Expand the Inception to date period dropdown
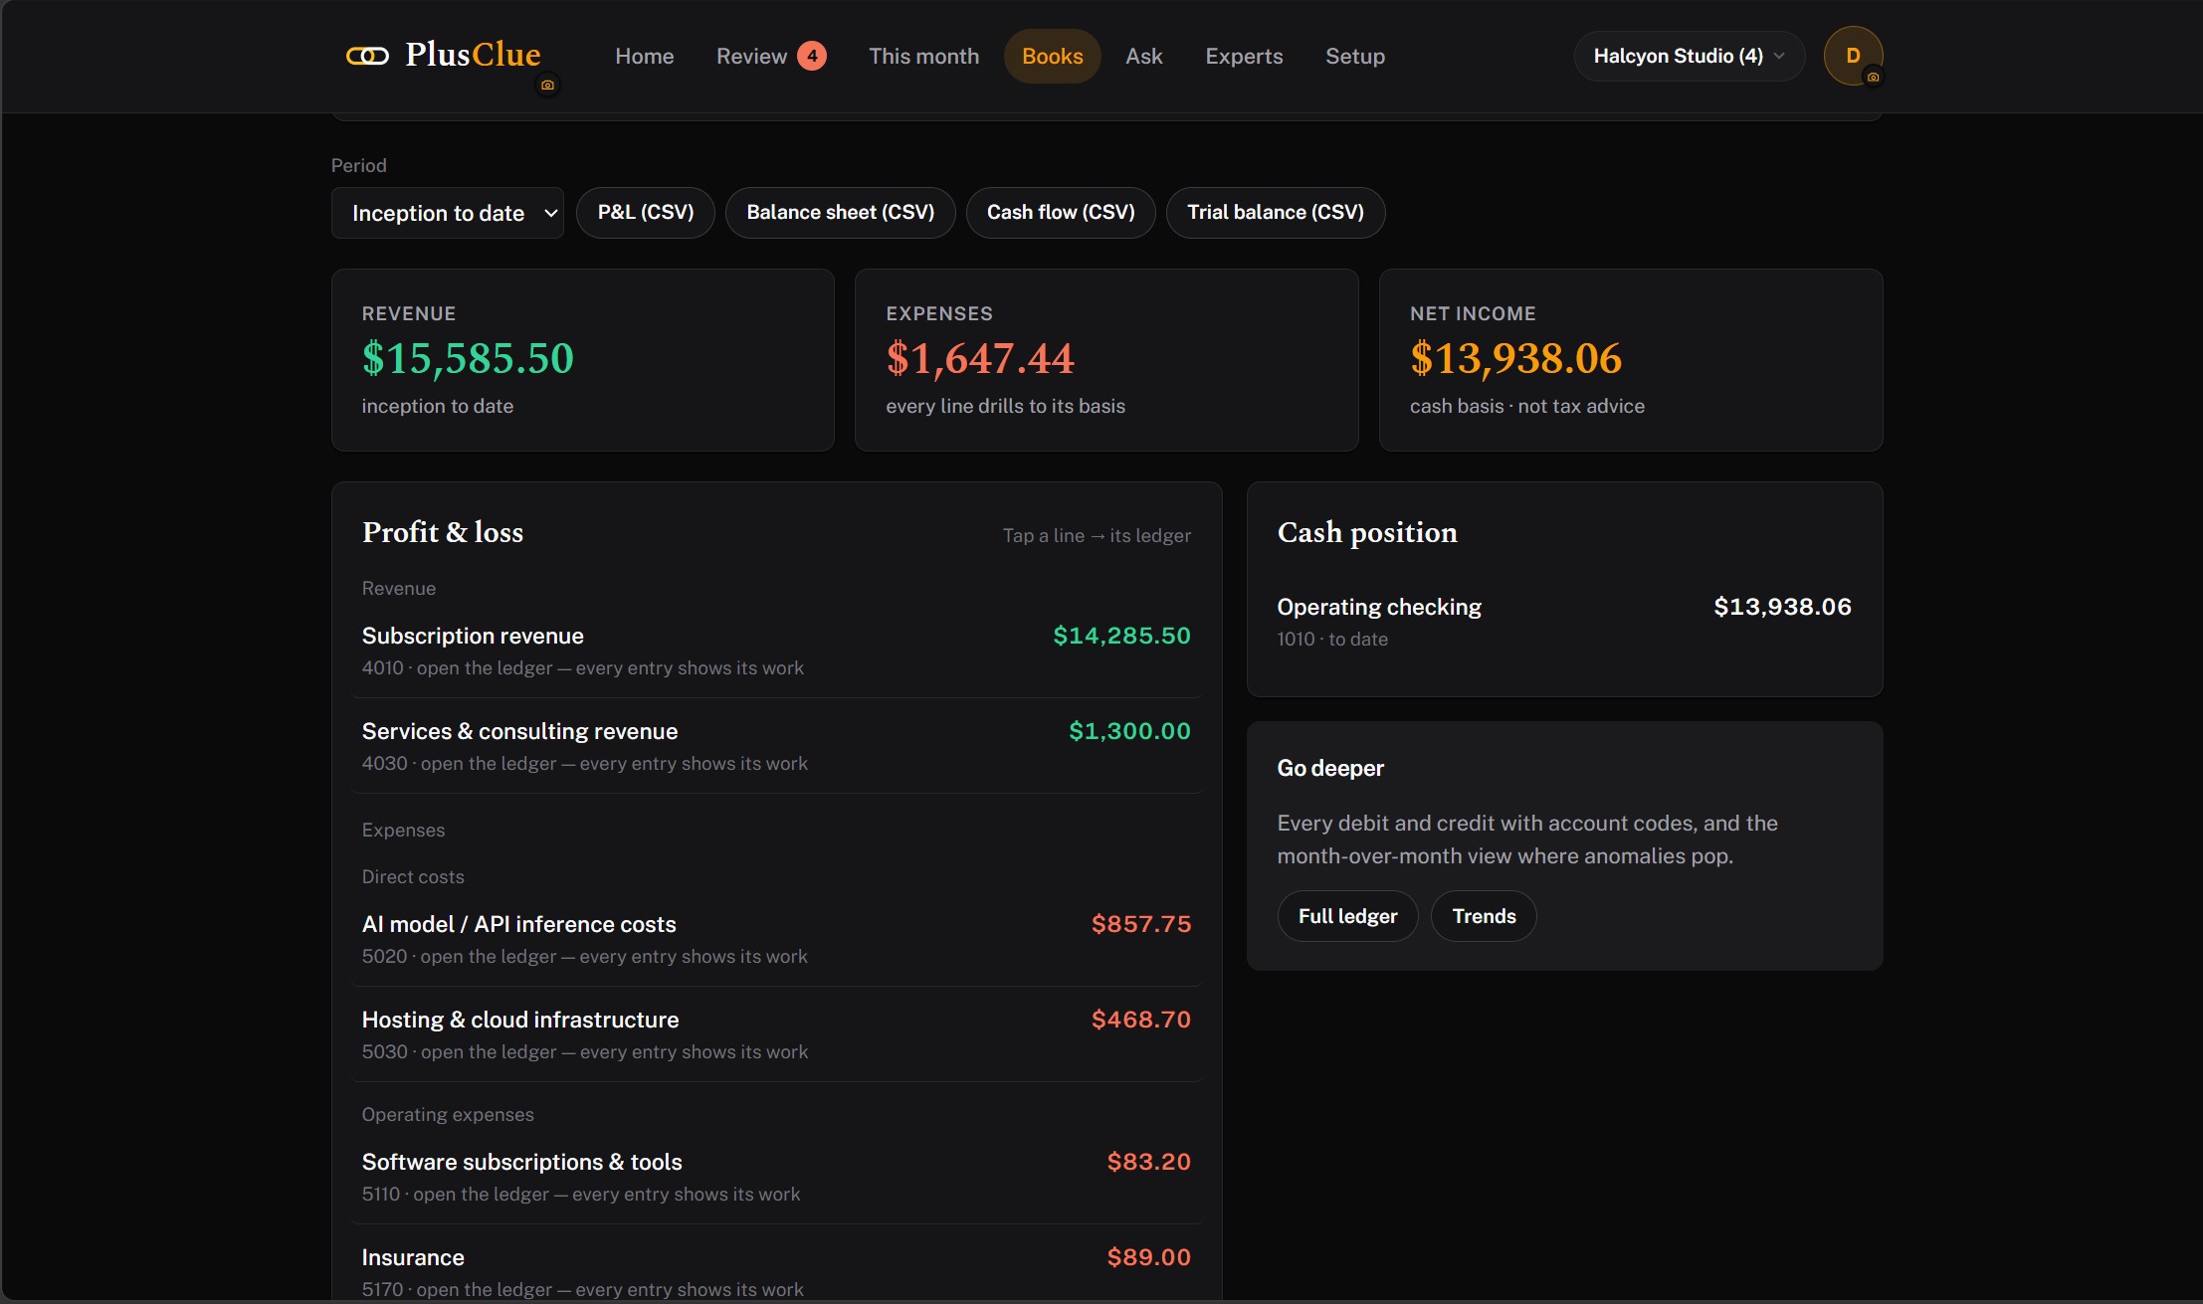2203x1304 pixels. click(448, 213)
